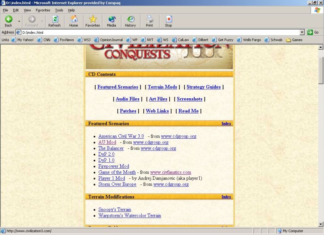324x235 pixels.
Task: Print the page using Print icon
Action: (149, 19)
